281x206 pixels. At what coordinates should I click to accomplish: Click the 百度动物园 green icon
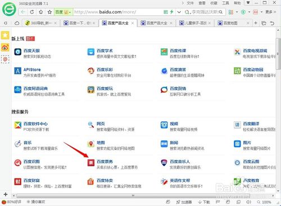pos(237,71)
